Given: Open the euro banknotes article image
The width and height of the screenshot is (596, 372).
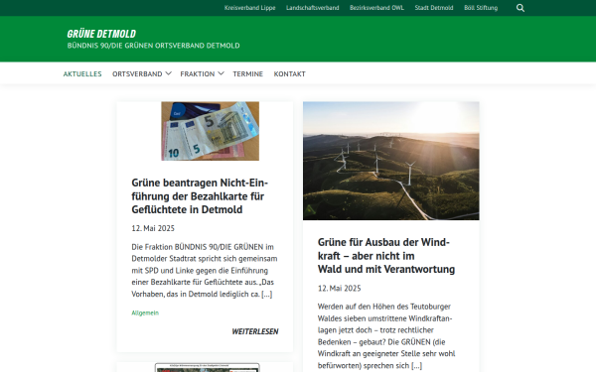Looking at the screenshot, I should click(211, 131).
